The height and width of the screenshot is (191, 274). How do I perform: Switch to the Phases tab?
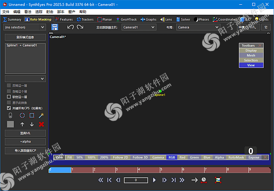(x=202, y=19)
